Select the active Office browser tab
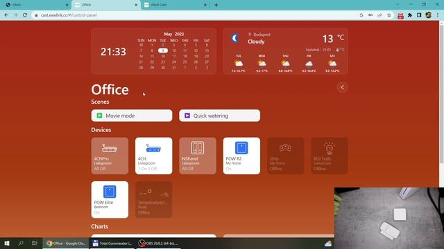The height and width of the screenshot is (249, 444). (106, 5)
